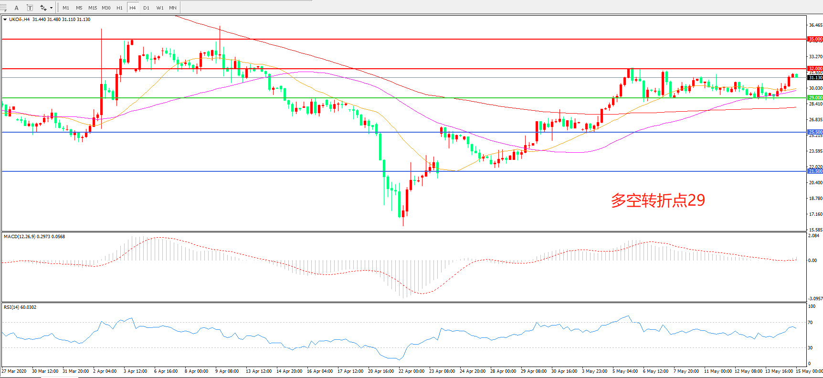The height and width of the screenshot is (378, 823).
Task: Click the red 35.000 price level label
Action: 815,39
